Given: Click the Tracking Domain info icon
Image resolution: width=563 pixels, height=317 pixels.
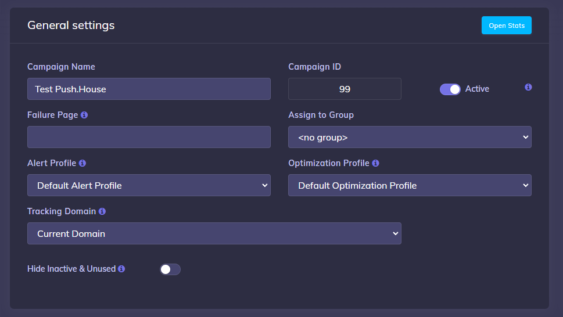Looking at the screenshot, I should [102, 211].
